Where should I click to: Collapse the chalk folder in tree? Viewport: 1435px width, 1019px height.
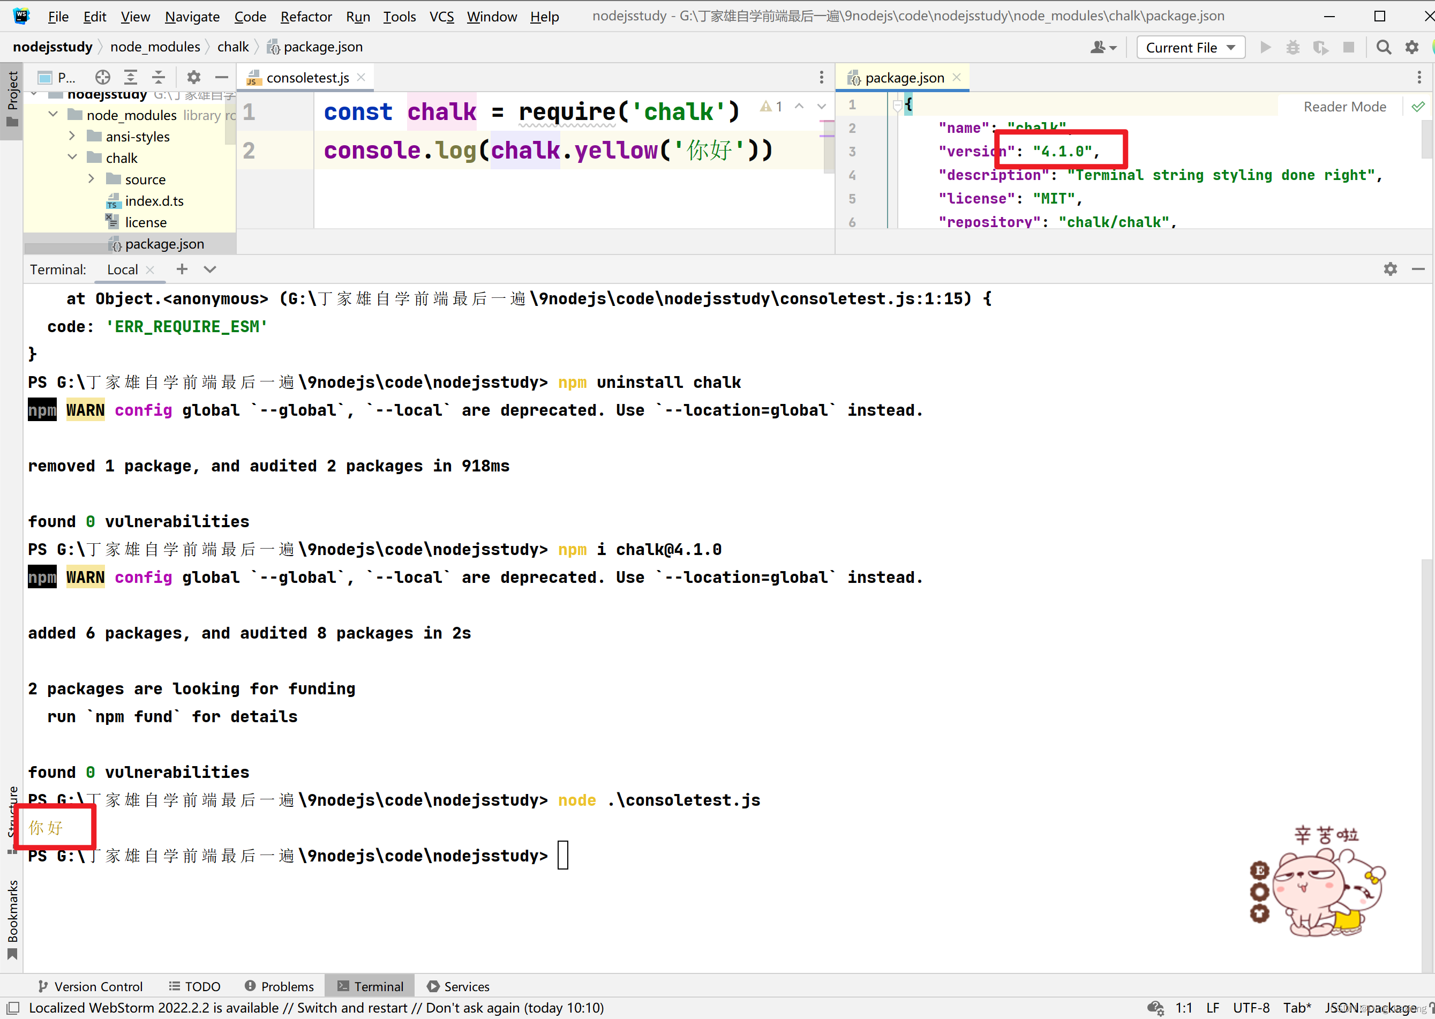tap(71, 158)
